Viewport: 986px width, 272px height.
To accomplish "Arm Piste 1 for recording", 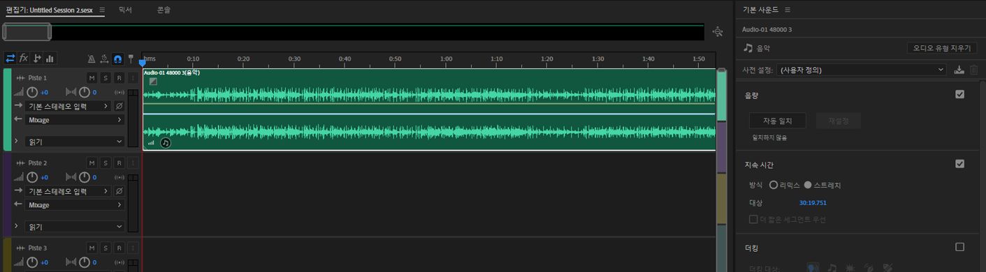I will 119,77.
